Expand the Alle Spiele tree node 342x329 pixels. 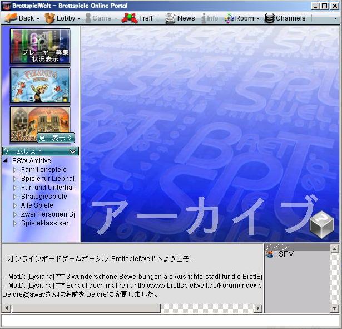tap(15, 205)
